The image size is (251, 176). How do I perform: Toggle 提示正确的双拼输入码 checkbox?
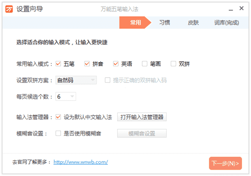coord(108,80)
